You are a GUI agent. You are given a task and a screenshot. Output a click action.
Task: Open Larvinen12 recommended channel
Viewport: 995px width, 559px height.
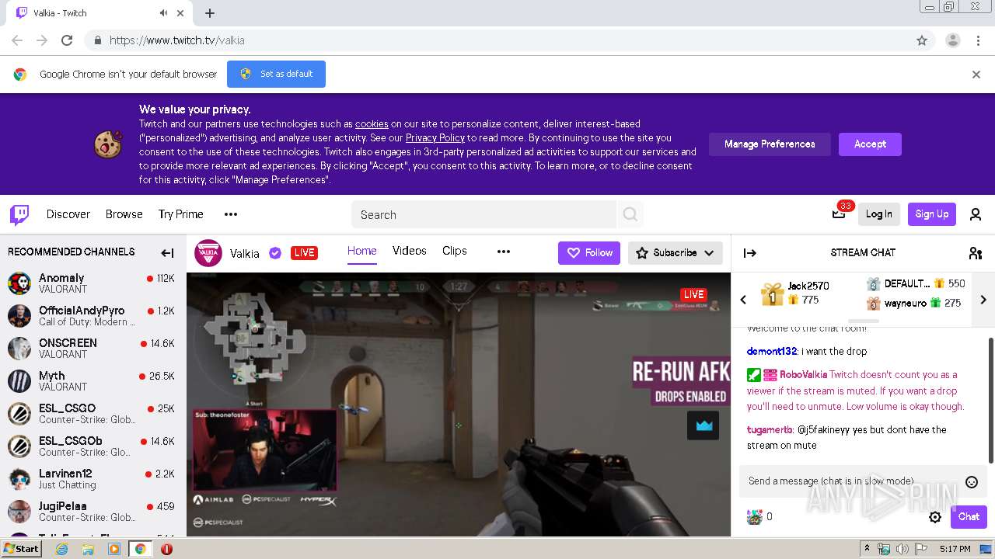coord(92,479)
